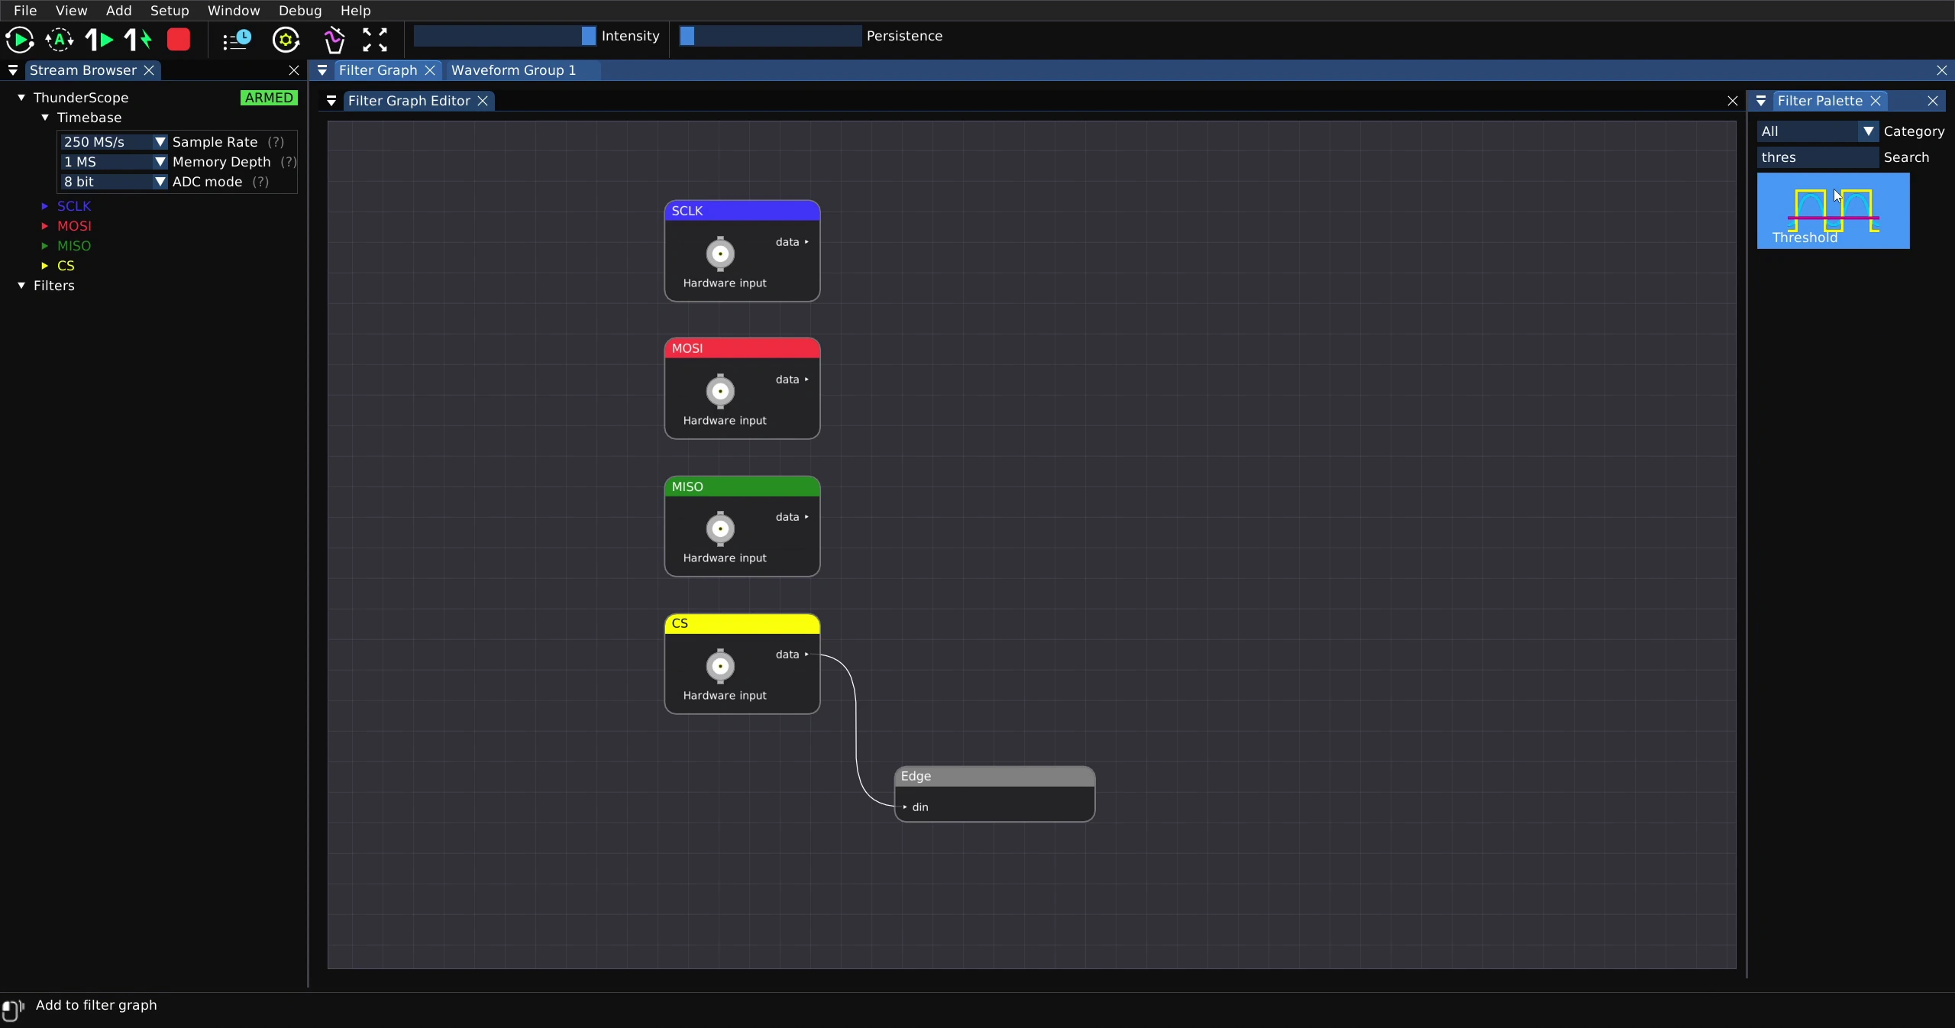Open Filter Palette dock menu icon
The width and height of the screenshot is (1955, 1028).
click(1761, 101)
